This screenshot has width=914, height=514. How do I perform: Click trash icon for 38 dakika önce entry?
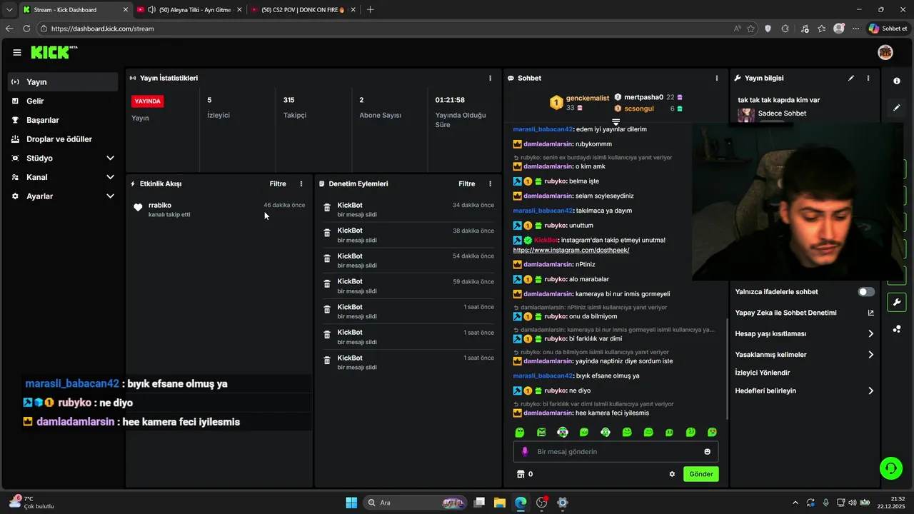pyautogui.click(x=327, y=233)
